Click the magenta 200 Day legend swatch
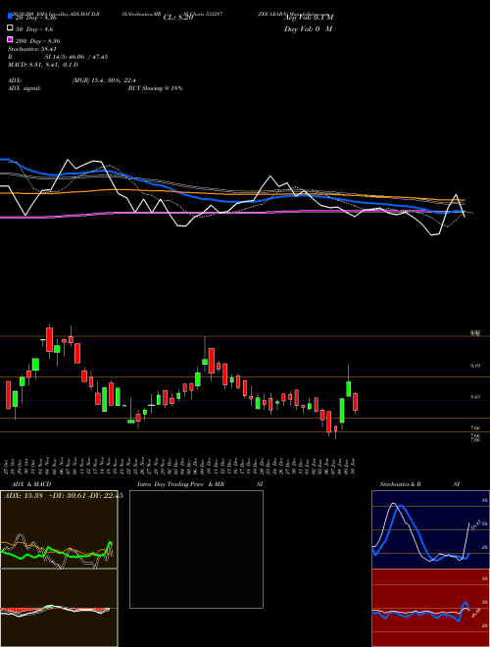This screenshot has width=490, height=647. 10,40
